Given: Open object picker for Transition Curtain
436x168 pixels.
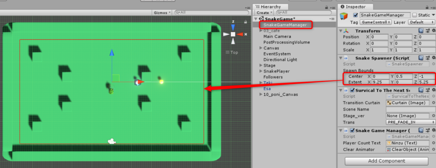Looking at the screenshot, I should coord(433,103).
